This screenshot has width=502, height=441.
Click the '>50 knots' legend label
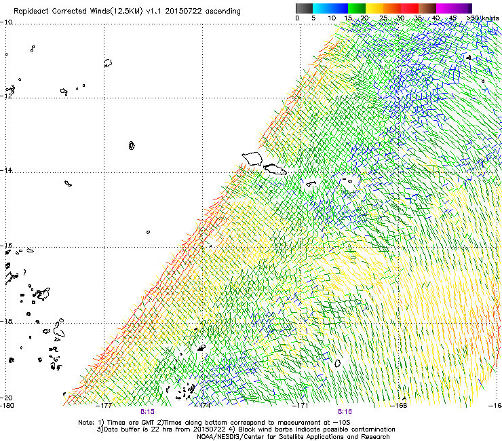coord(482,18)
